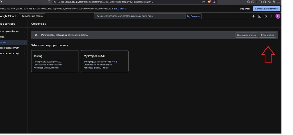Click share page icon in address bar
293x135 pixels.
pos(204,2)
